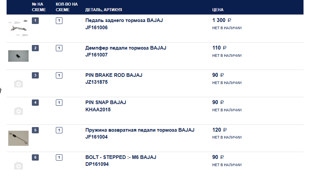Click scheme number badge 2

click(35, 48)
